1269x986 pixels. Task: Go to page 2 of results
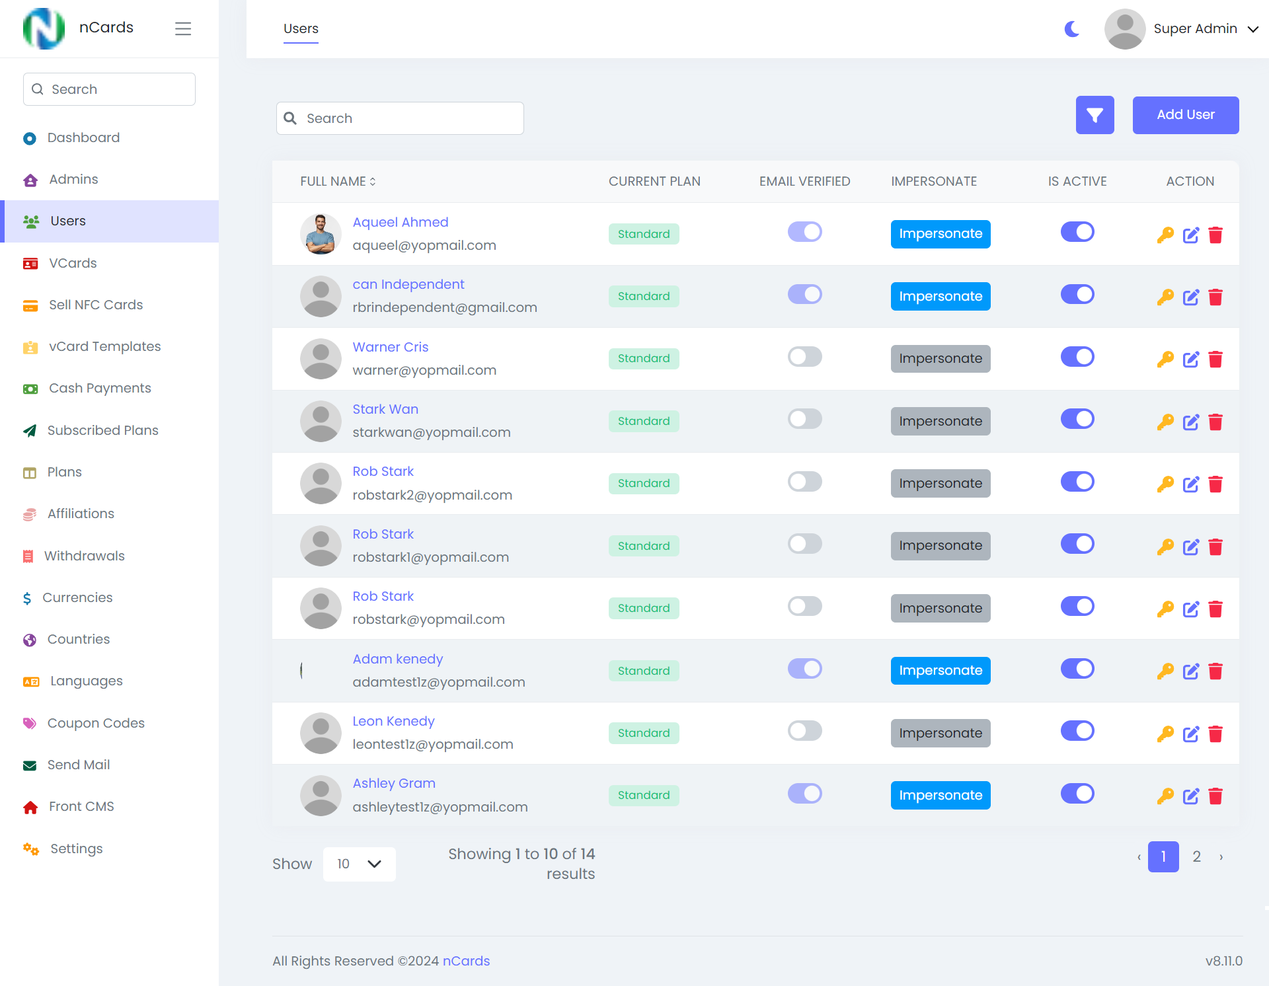pos(1196,856)
